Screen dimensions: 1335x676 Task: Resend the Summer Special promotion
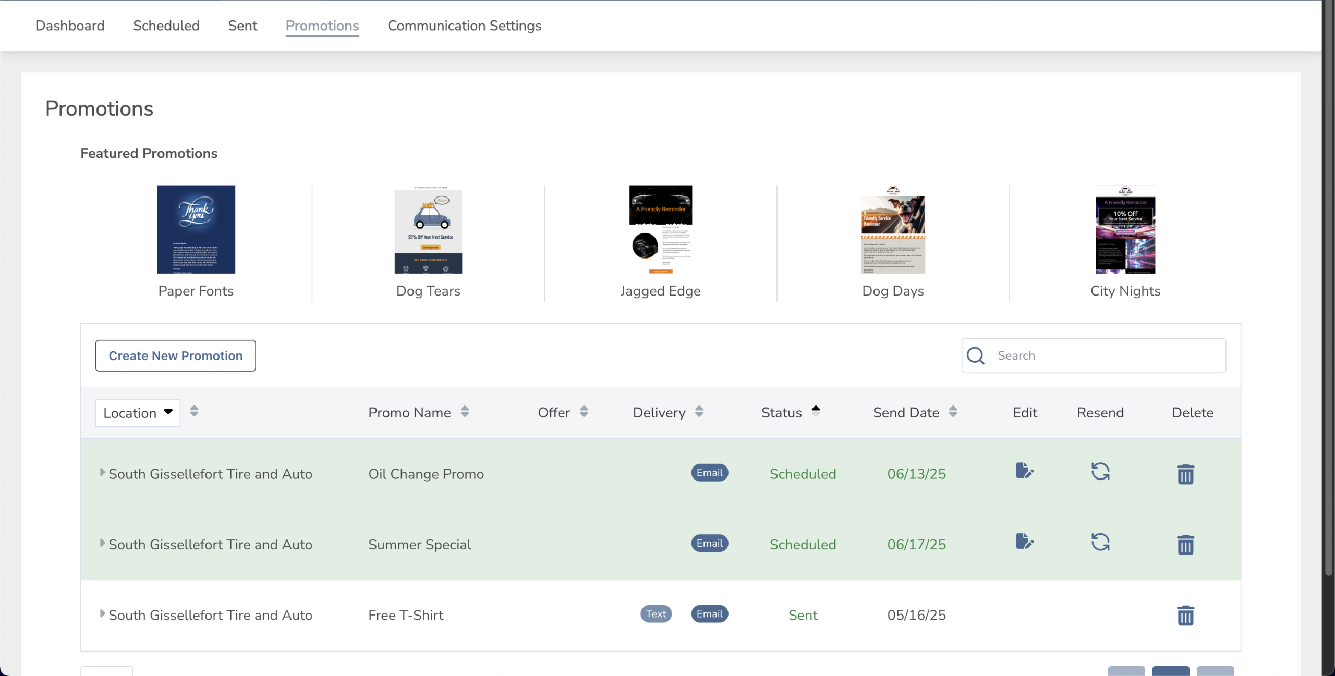click(1100, 542)
